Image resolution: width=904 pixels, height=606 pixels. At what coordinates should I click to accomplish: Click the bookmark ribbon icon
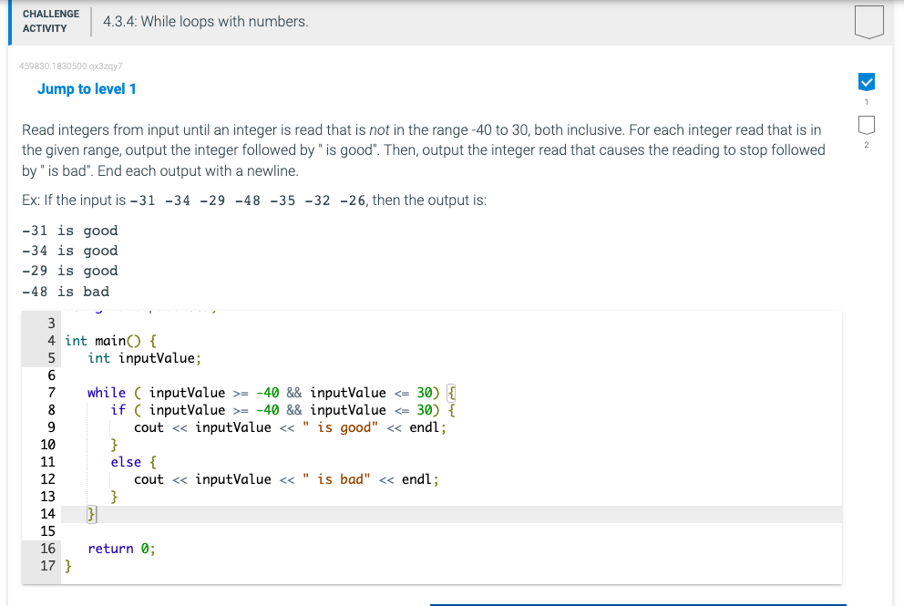point(868,21)
